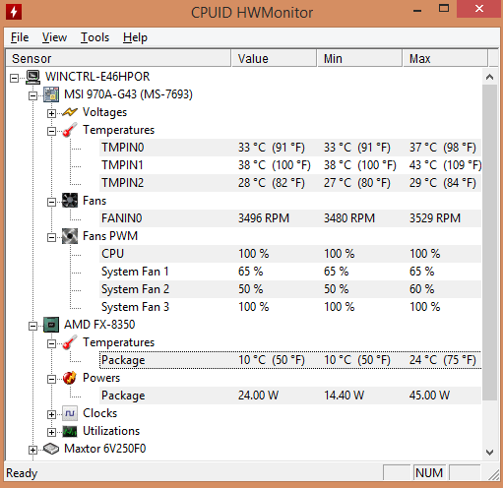Click the scrollbar up arrow
This screenshot has height=488, width=503.
tap(489, 77)
